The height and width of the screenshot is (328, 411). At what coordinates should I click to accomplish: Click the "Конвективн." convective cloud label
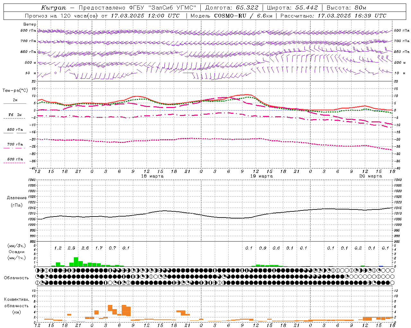point(16,299)
